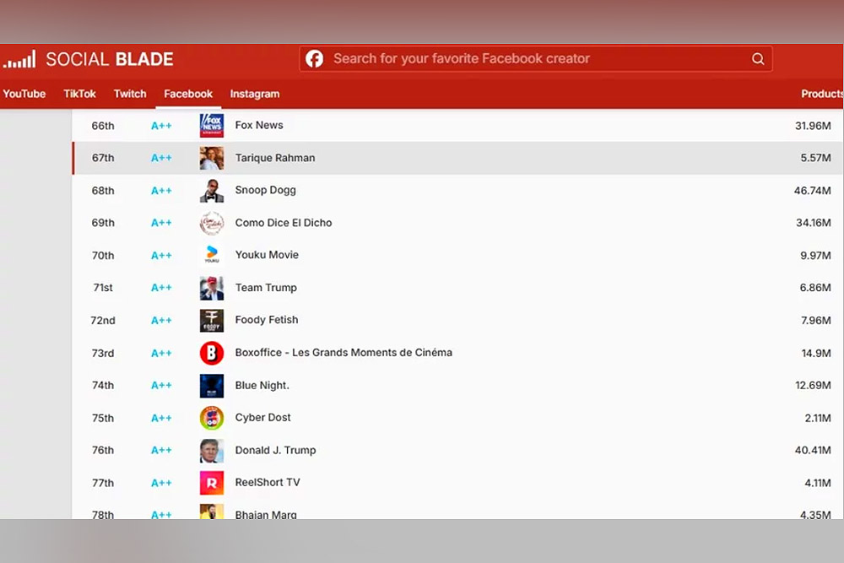This screenshot has height=563, width=844.
Task: Click the Cyber Dost avatar icon
Action: (x=212, y=418)
